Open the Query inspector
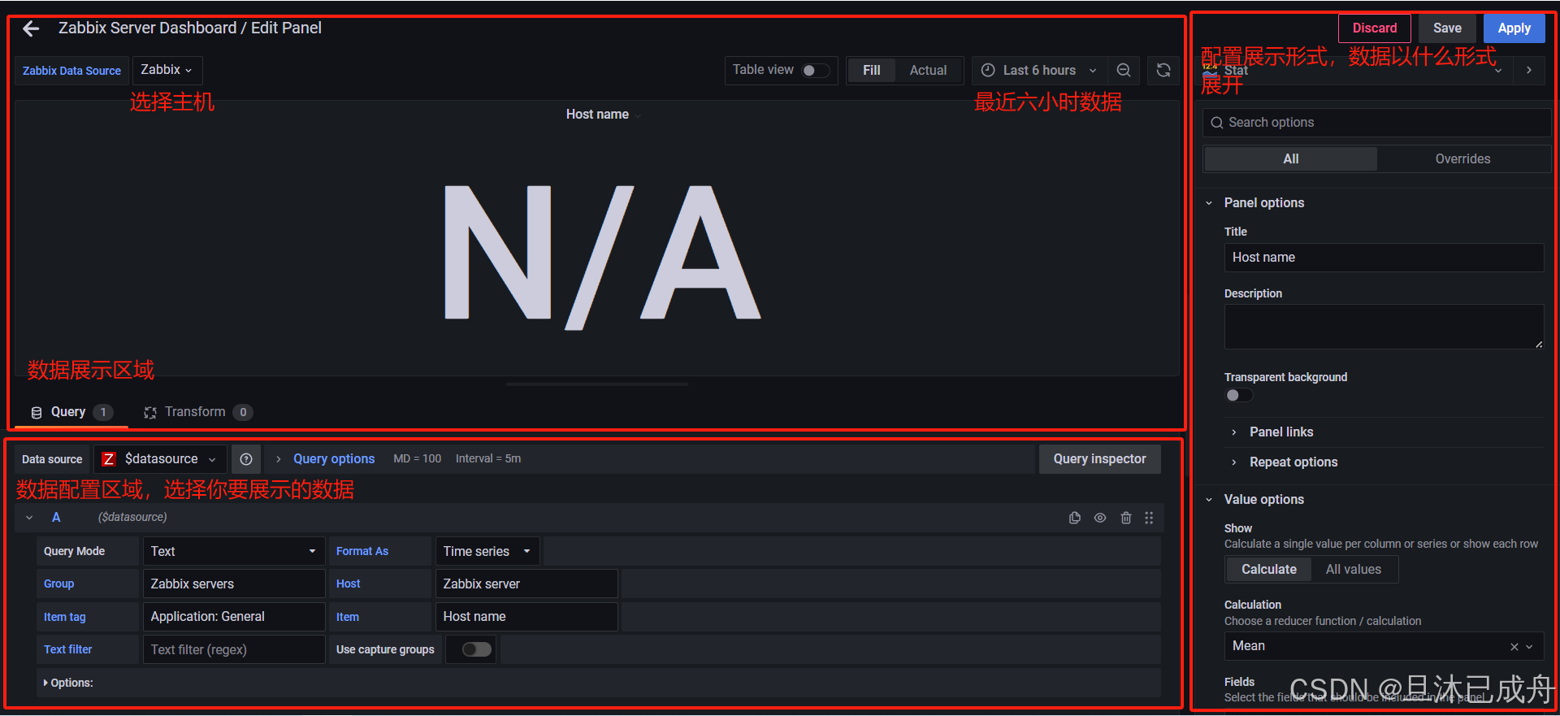The image size is (1560, 716). point(1099,459)
